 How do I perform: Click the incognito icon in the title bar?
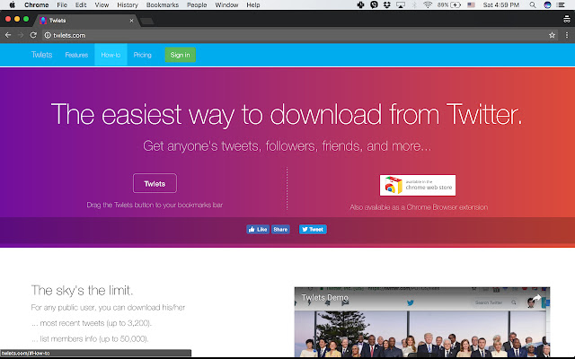click(x=567, y=20)
